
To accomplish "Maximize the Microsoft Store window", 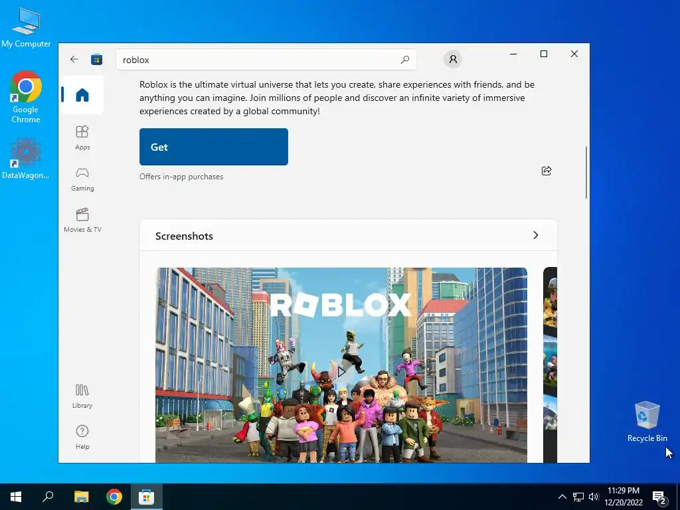I will tap(543, 54).
